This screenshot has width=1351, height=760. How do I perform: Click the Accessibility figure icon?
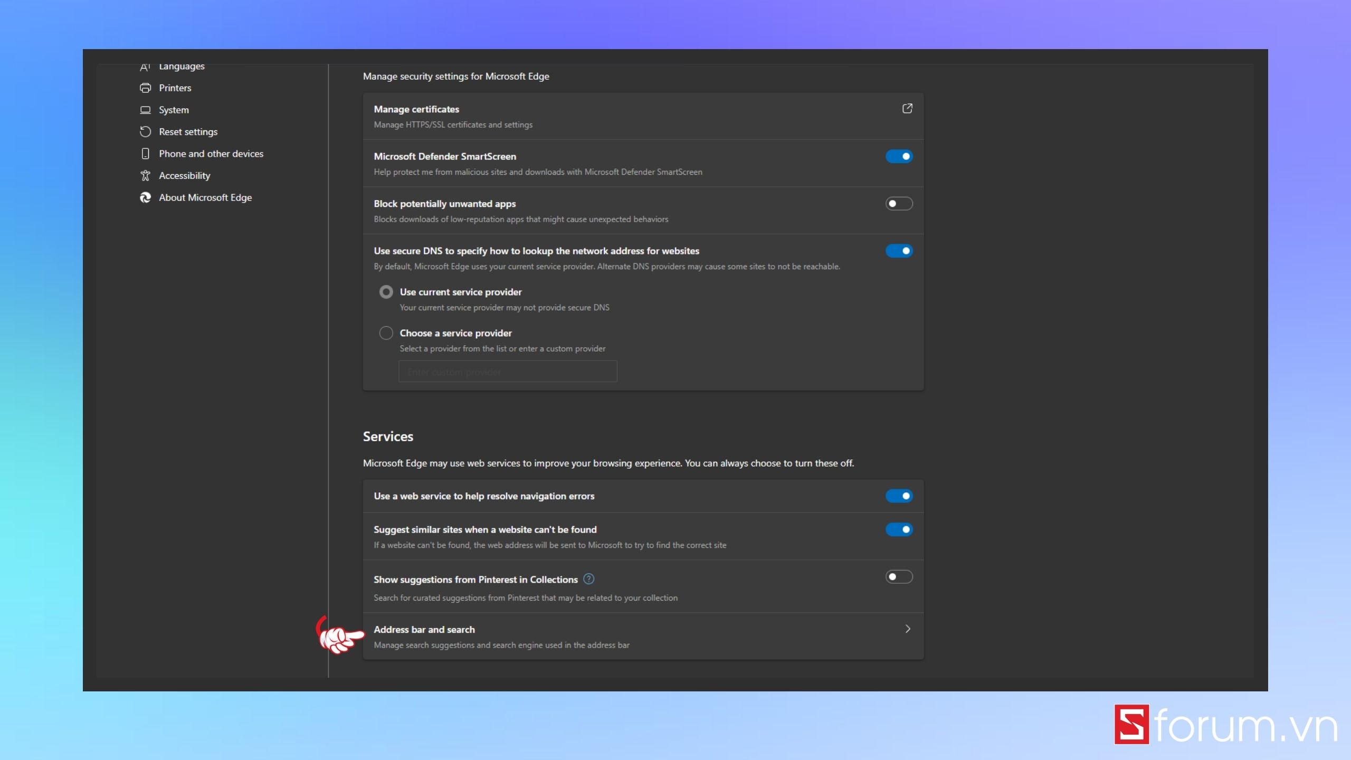[x=145, y=176]
